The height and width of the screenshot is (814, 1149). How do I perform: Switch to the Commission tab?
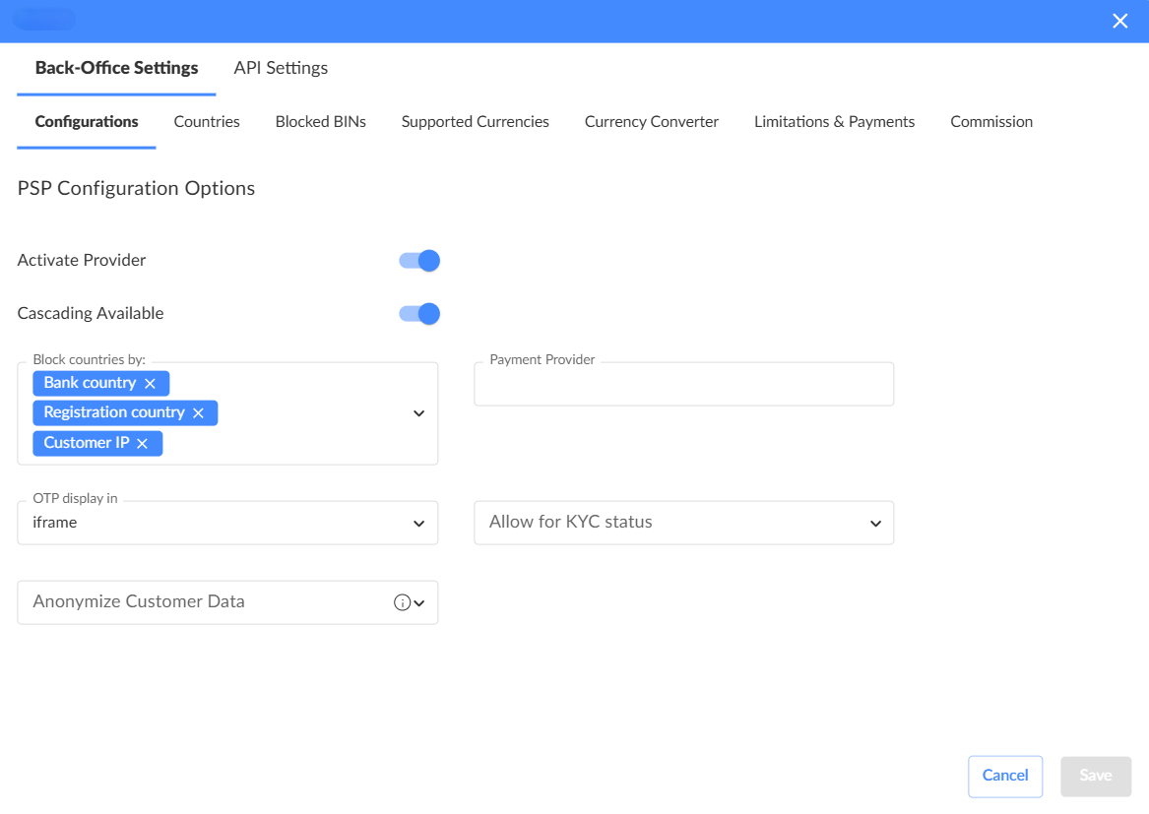click(x=990, y=122)
